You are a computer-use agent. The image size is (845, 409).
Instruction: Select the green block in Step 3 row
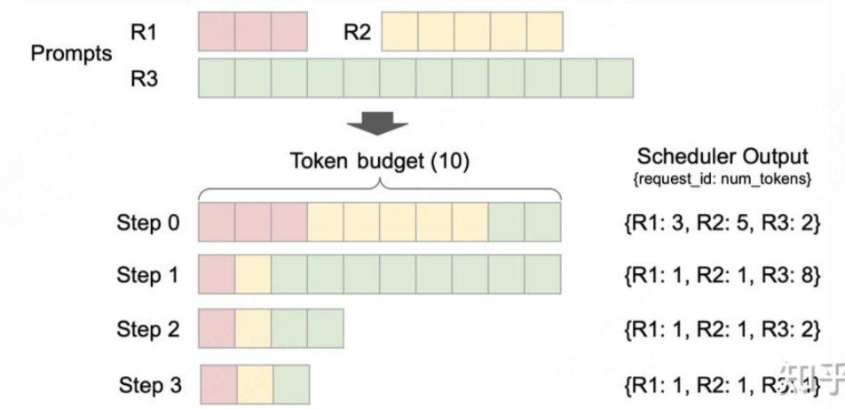(291, 384)
